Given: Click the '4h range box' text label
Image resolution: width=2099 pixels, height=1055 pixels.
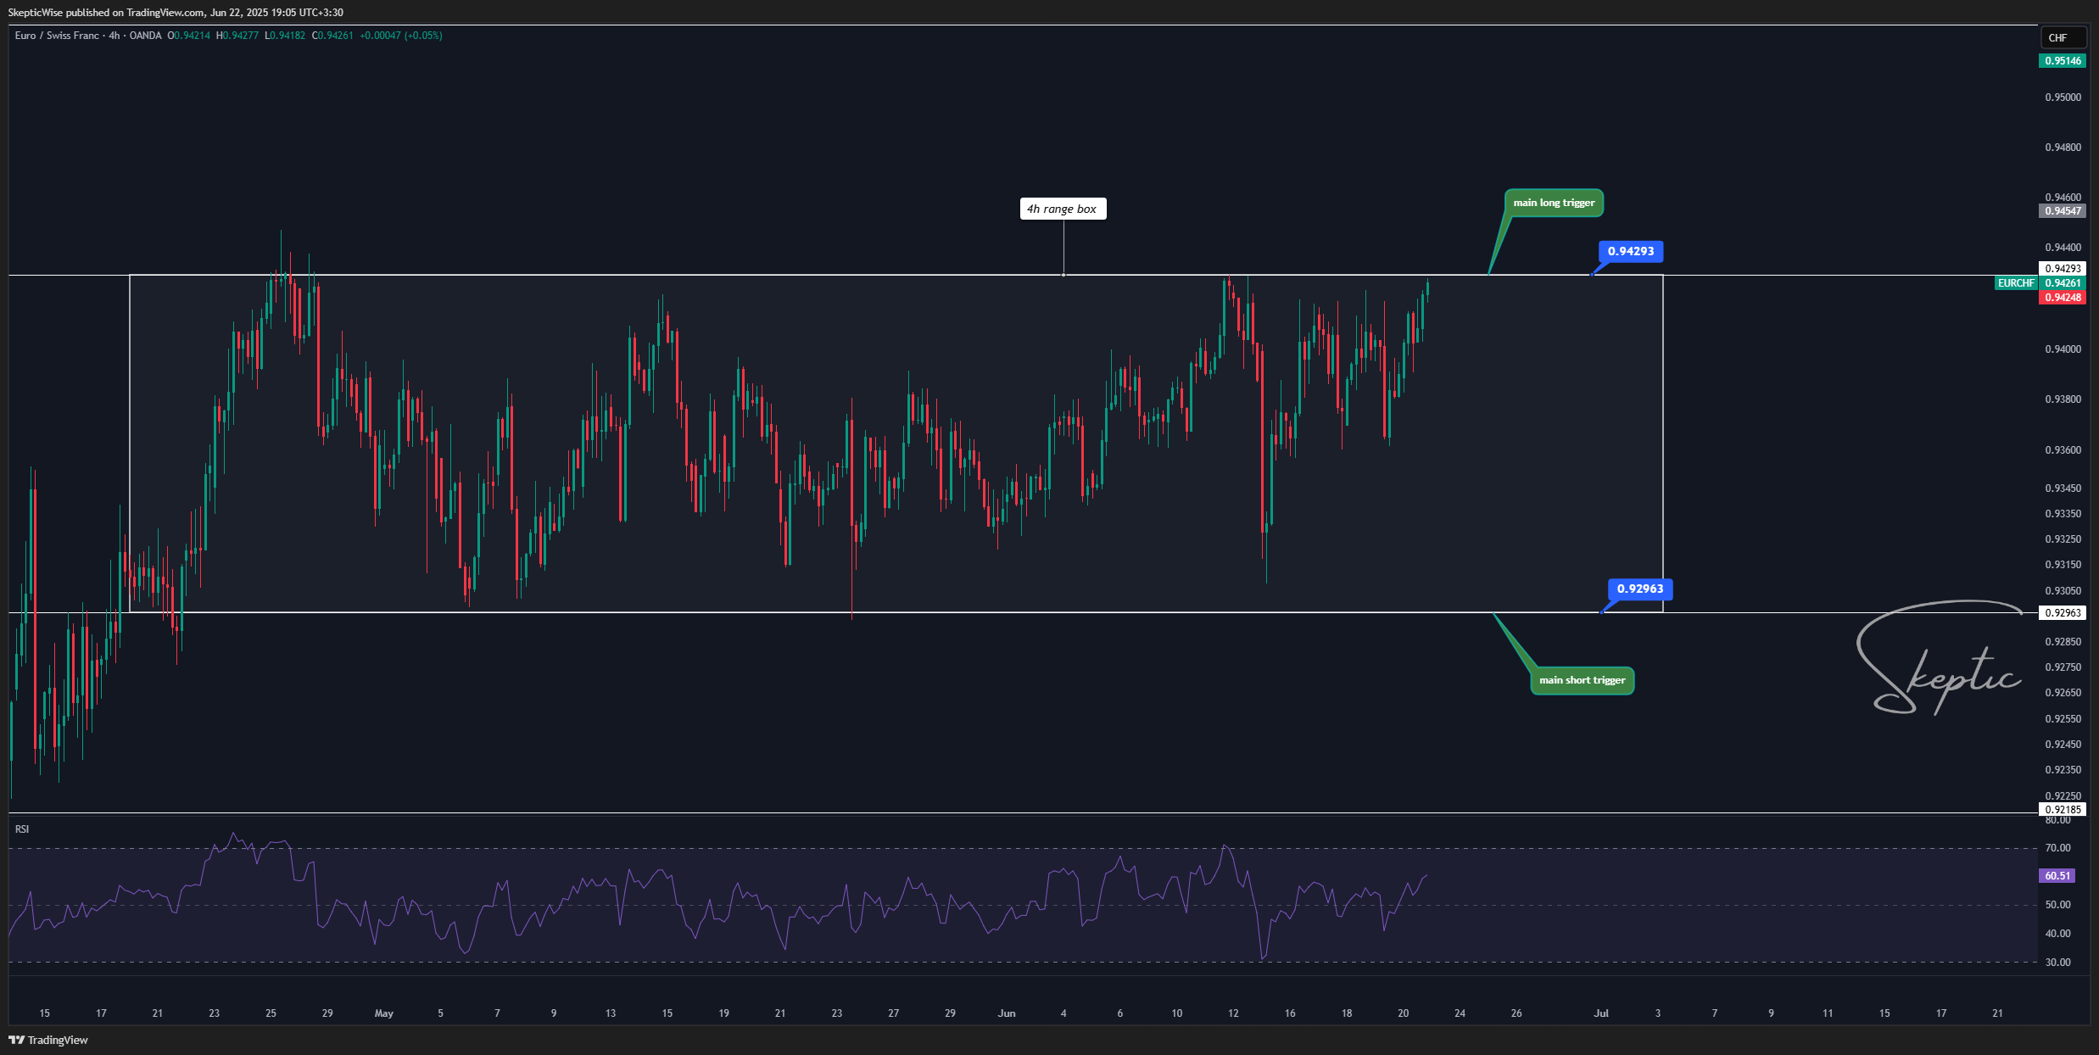Looking at the screenshot, I should click(1062, 209).
